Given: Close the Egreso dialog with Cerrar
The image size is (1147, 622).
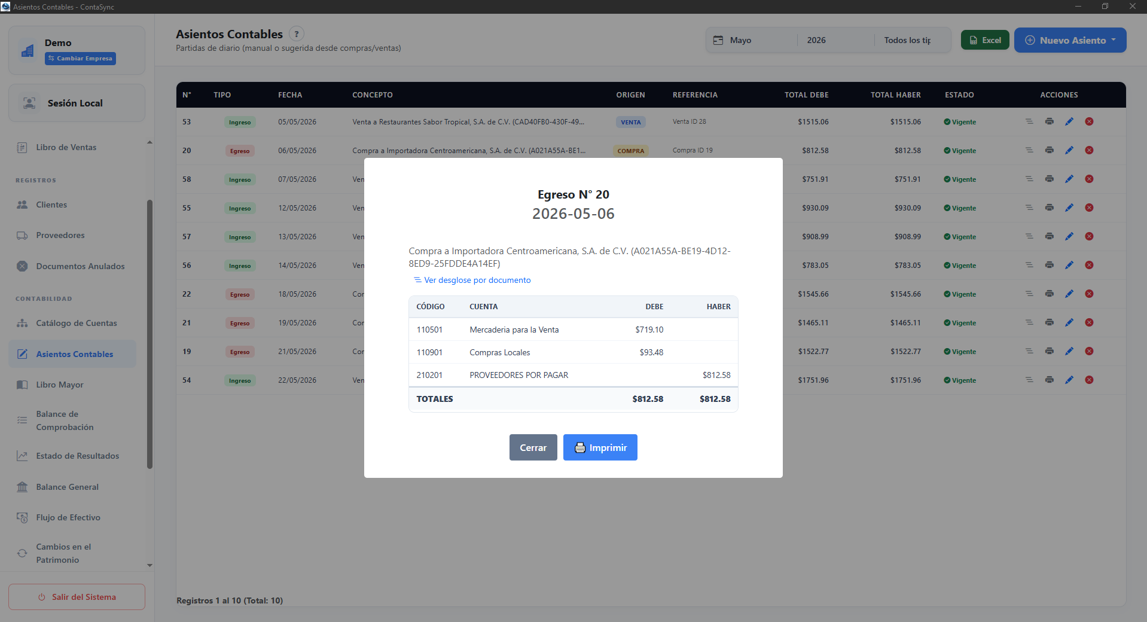Looking at the screenshot, I should (x=533, y=447).
